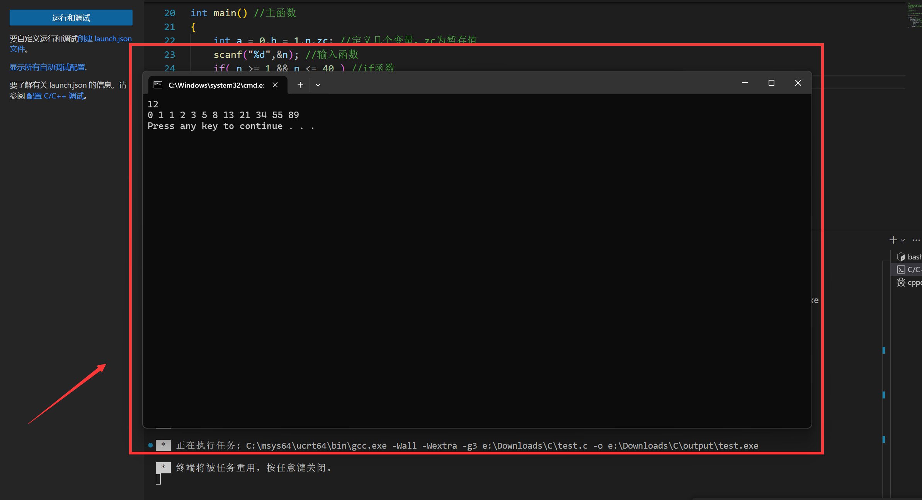
Task: Click the code minimap thumbnail
Action: coord(914,15)
